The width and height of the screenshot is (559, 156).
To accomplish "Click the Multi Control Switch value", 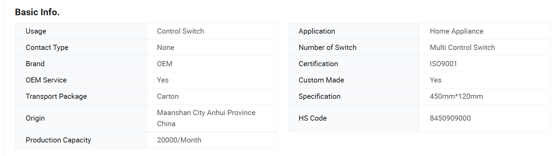I will tap(462, 47).
